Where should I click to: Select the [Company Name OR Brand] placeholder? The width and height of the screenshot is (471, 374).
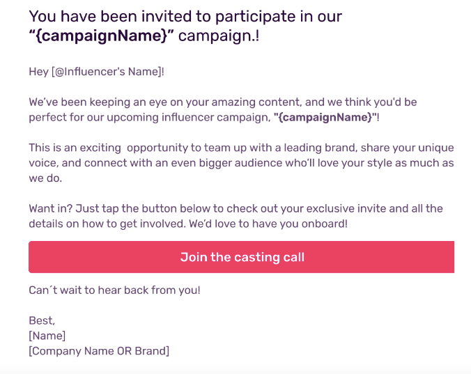point(99,351)
